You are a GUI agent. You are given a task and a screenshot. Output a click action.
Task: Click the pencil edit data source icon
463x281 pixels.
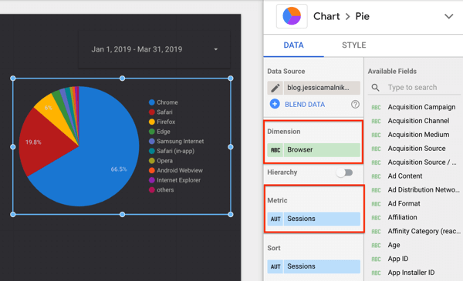pos(275,88)
